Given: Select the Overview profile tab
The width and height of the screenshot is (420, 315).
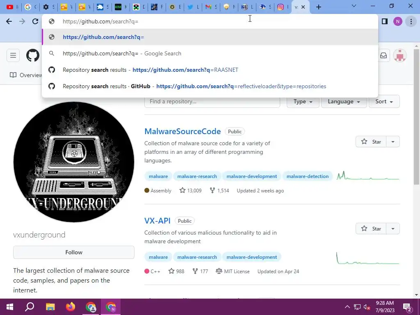Looking at the screenshot, I should coord(26,75).
